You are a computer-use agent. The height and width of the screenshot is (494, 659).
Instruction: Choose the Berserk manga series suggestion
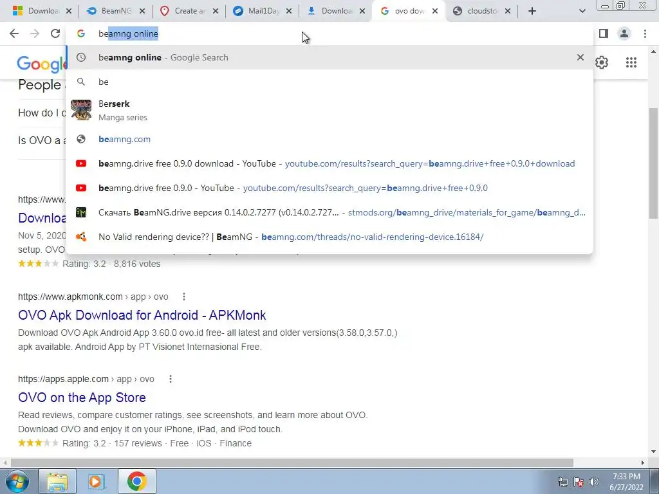[x=329, y=110]
